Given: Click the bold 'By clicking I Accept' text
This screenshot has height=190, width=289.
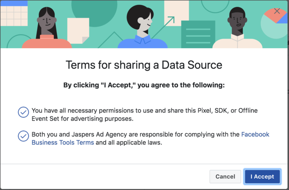Looking at the screenshot, I should click(144, 85).
